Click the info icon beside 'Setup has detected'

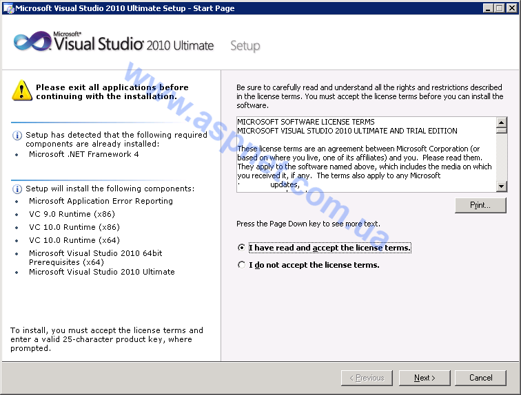(x=17, y=136)
